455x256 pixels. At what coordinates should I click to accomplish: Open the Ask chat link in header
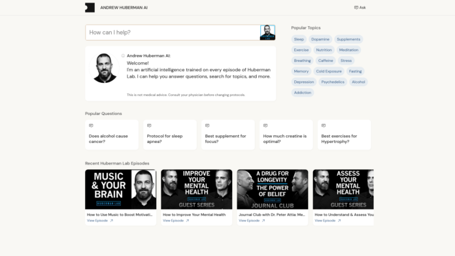coord(360,8)
